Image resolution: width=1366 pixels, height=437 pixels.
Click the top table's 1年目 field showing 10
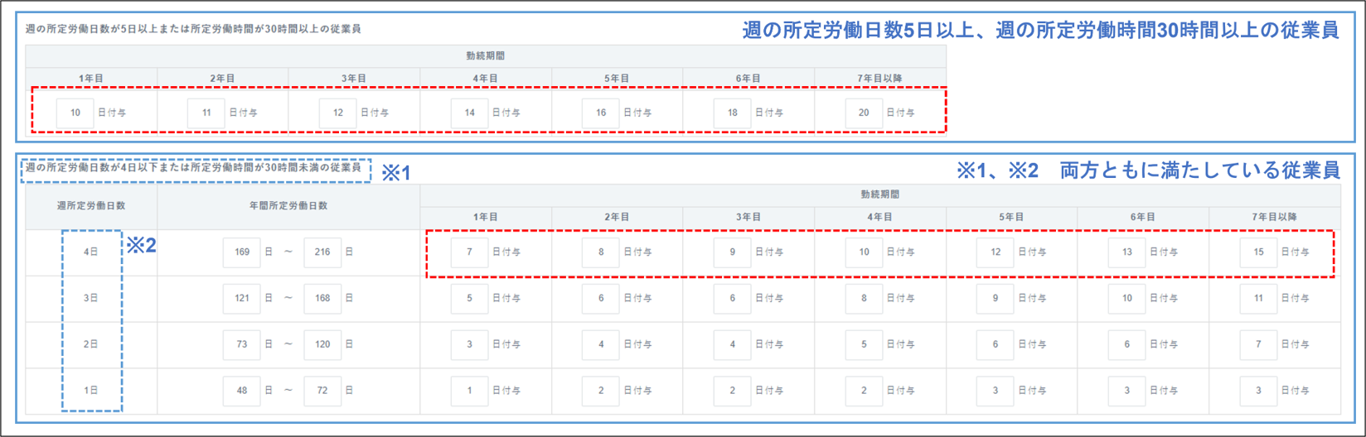(x=75, y=113)
